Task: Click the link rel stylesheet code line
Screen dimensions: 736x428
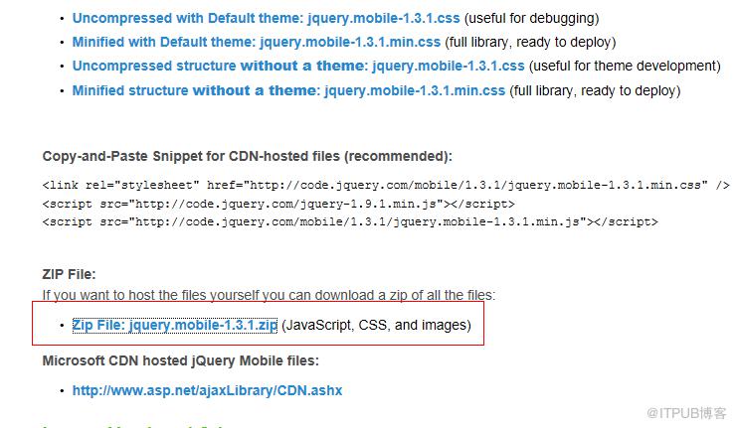Action: click(x=386, y=185)
